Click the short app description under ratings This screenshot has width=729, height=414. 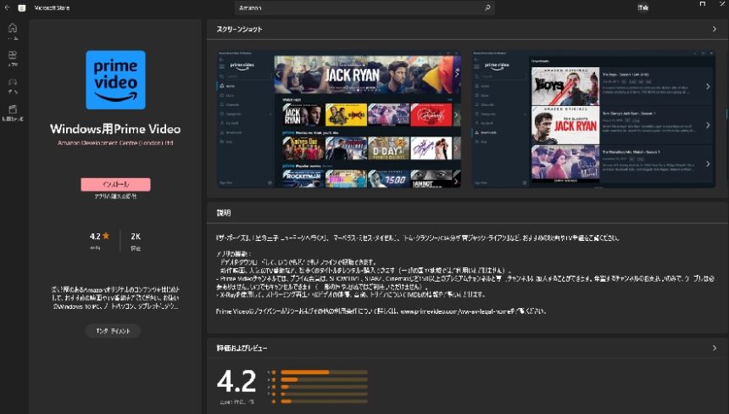coord(115,298)
